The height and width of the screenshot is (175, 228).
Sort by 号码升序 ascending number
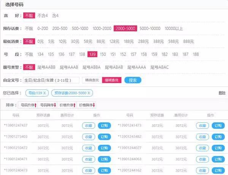[28, 105]
